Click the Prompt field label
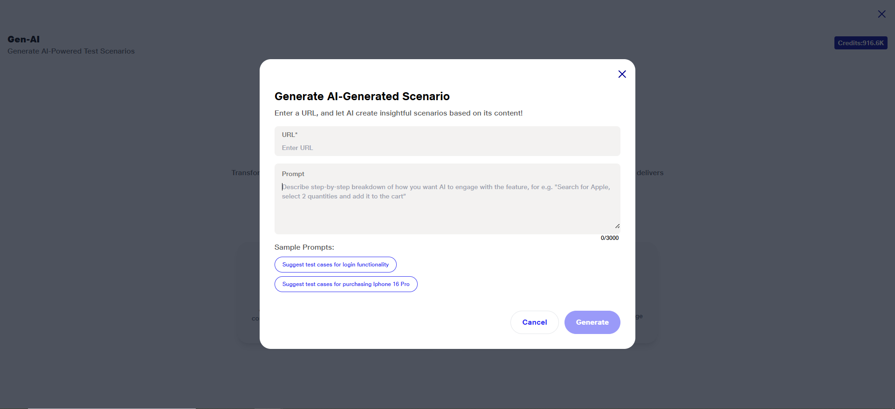The image size is (895, 409). (x=293, y=174)
